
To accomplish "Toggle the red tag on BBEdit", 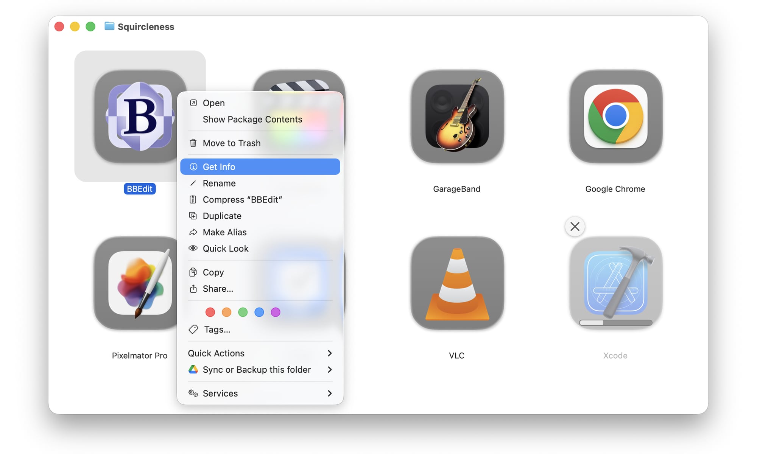I will pos(210,312).
